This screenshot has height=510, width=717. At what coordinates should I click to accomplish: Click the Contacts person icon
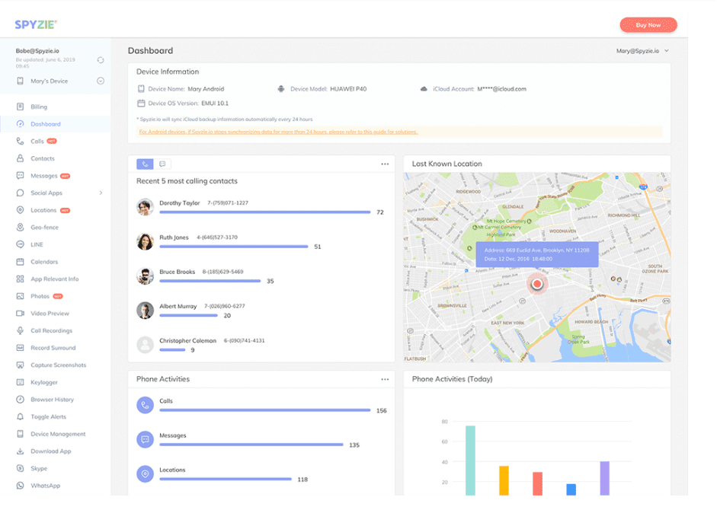tap(20, 158)
